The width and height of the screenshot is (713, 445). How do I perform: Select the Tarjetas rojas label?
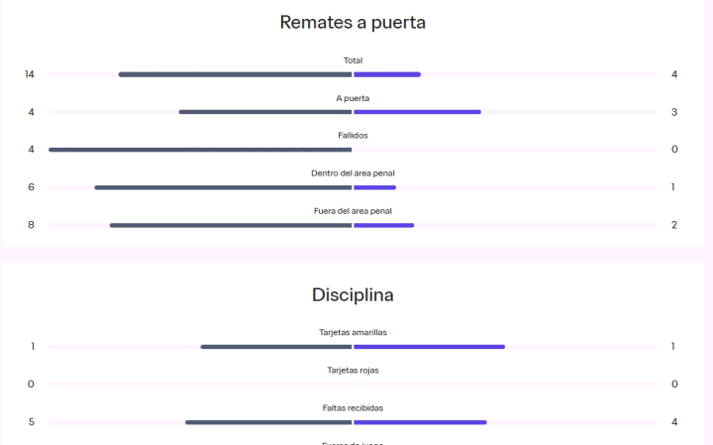[353, 371]
